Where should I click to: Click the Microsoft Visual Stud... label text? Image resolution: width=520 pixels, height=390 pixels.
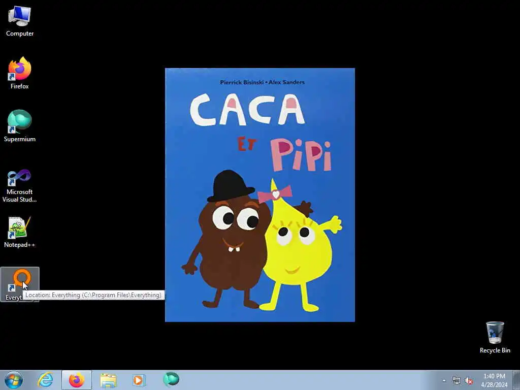[x=20, y=196]
